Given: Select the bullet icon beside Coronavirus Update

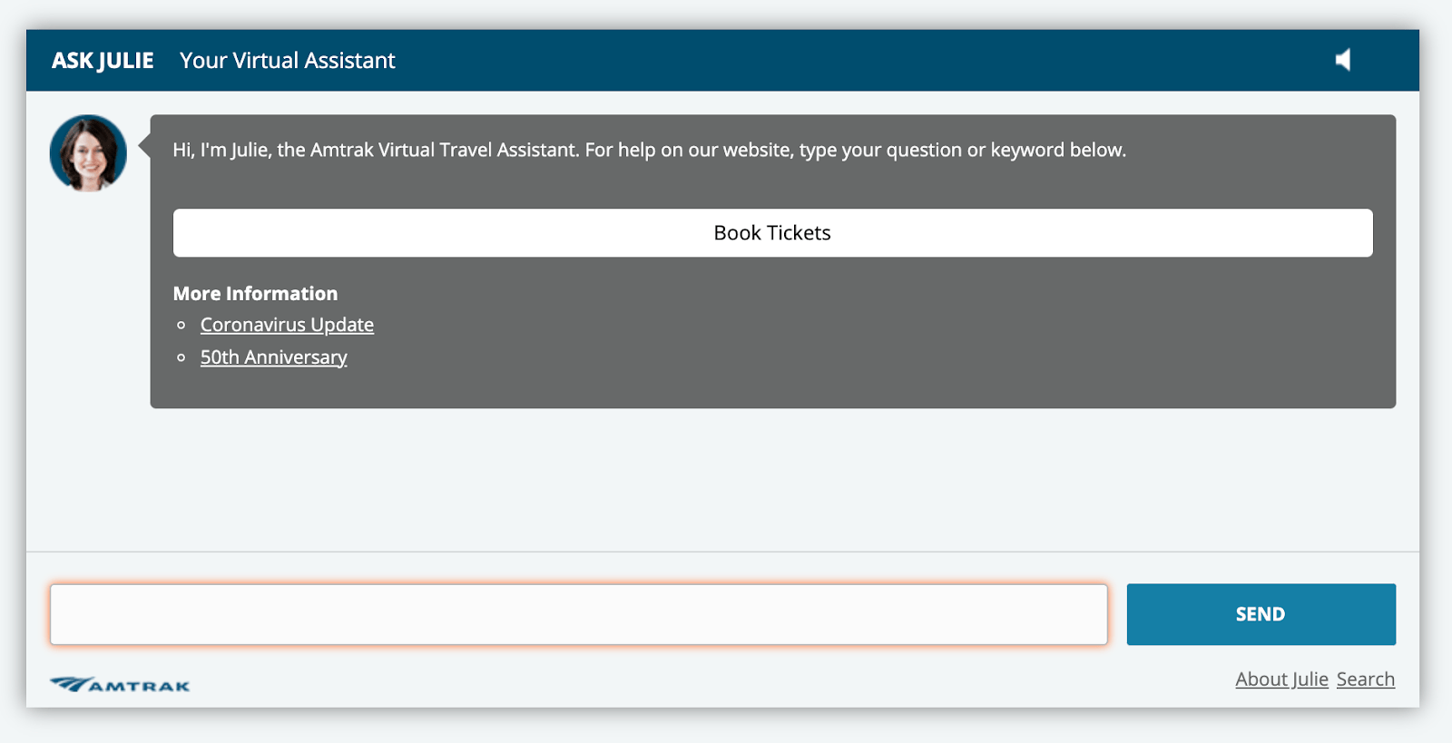Looking at the screenshot, I should coord(181,327).
